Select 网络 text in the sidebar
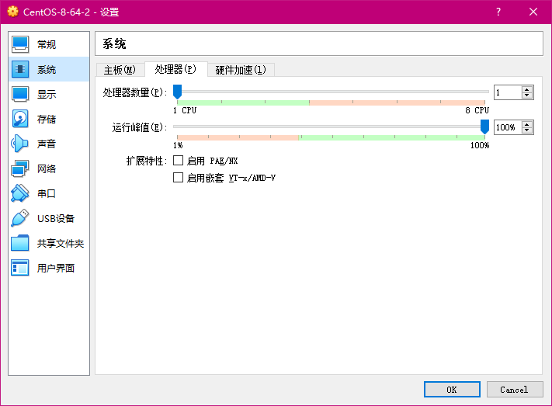Viewport: 552px width, 406px height. pyautogui.click(x=47, y=168)
